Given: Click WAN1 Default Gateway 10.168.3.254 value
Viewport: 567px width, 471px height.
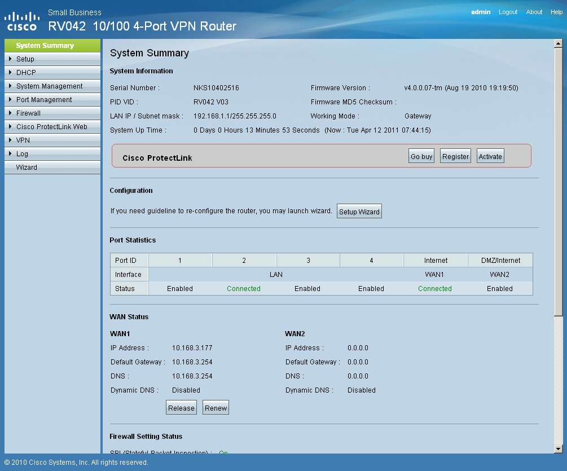Looking at the screenshot, I should 192,362.
